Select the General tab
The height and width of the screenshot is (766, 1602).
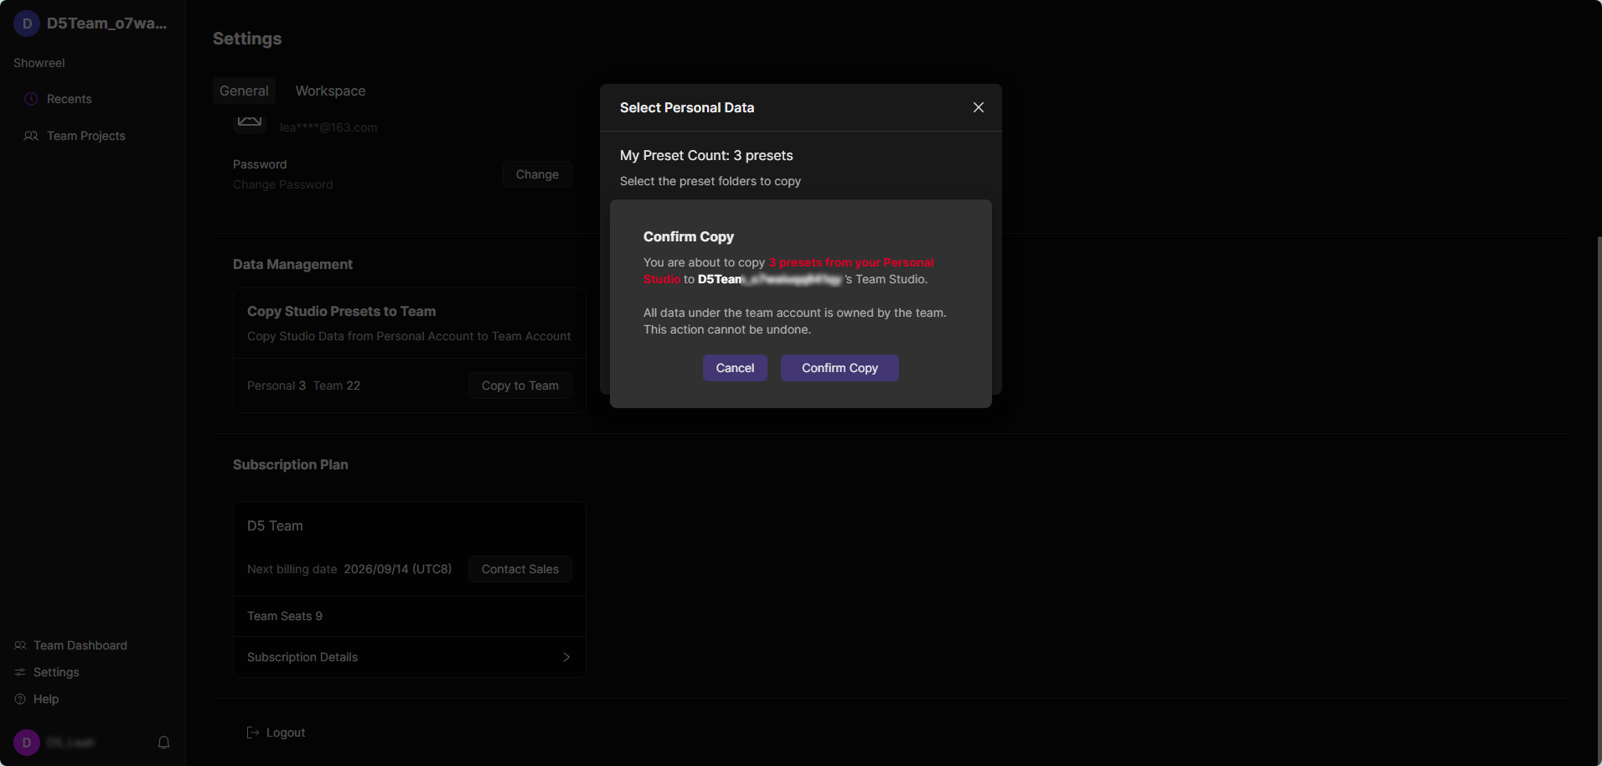[x=244, y=91]
